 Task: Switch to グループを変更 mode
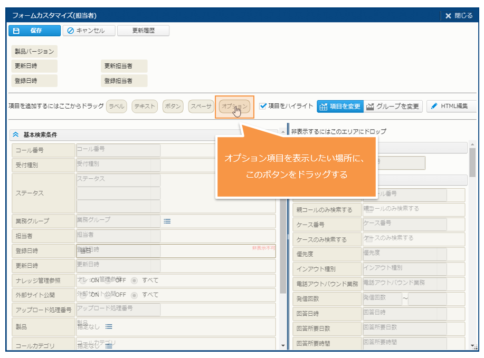pyautogui.click(x=393, y=107)
